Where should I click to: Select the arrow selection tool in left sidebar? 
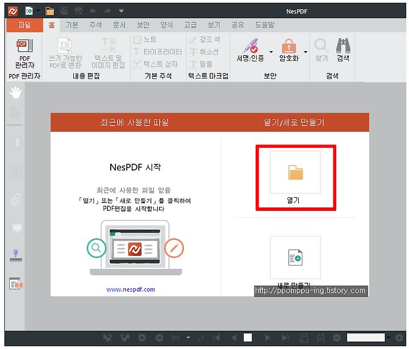point(16,112)
